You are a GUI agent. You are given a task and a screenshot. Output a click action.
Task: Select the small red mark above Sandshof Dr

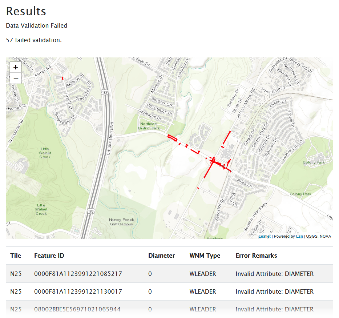[x=198, y=188]
